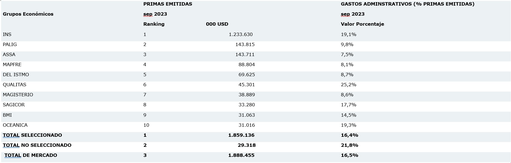Select the PALIG row label
Screen dimensions: 511x163
(10, 44)
